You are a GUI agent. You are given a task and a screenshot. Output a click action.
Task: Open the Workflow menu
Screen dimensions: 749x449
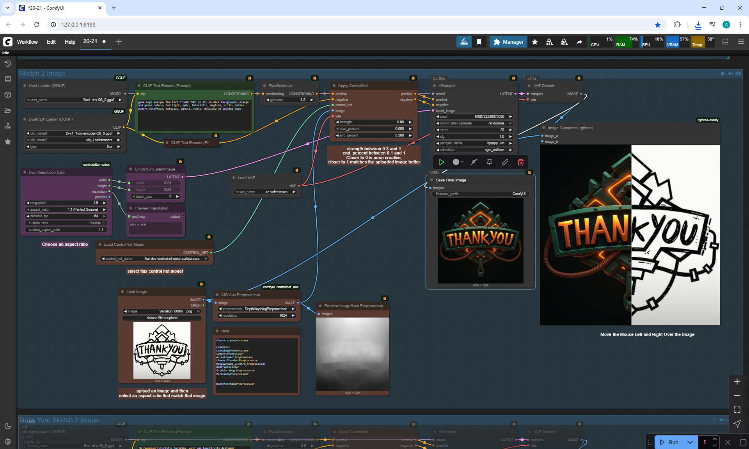click(27, 42)
